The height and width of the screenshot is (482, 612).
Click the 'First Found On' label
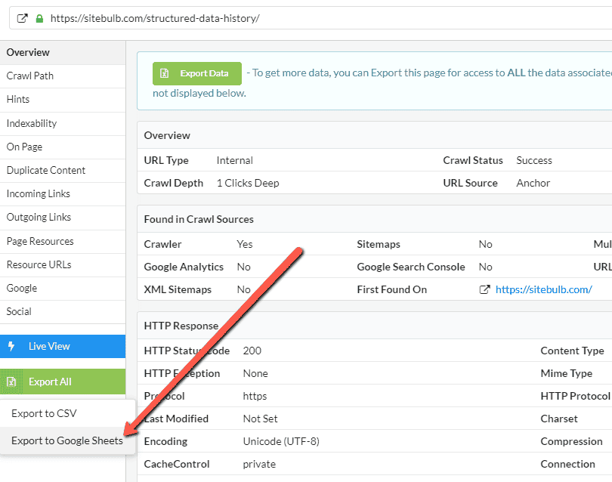392,289
